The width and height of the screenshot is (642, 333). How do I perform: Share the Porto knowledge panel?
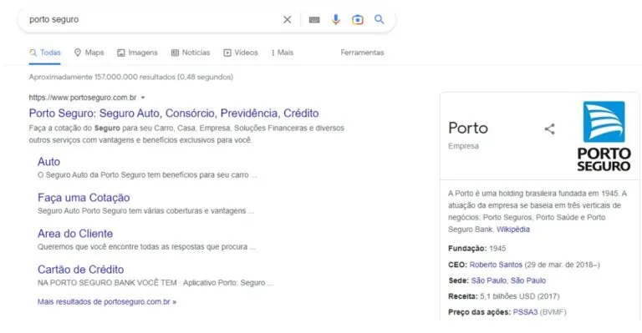click(549, 129)
